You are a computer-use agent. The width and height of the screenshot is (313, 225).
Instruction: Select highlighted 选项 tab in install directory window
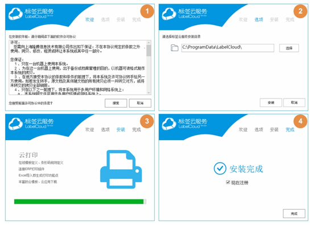click(x=259, y=19)
